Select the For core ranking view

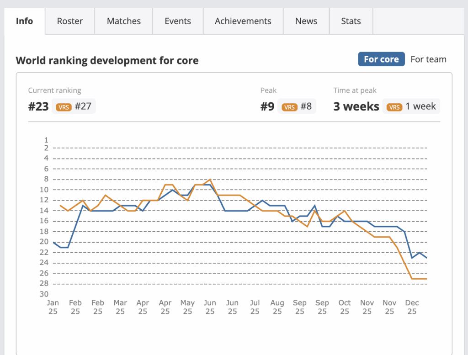pyautogui.click(x=381, y=59)
